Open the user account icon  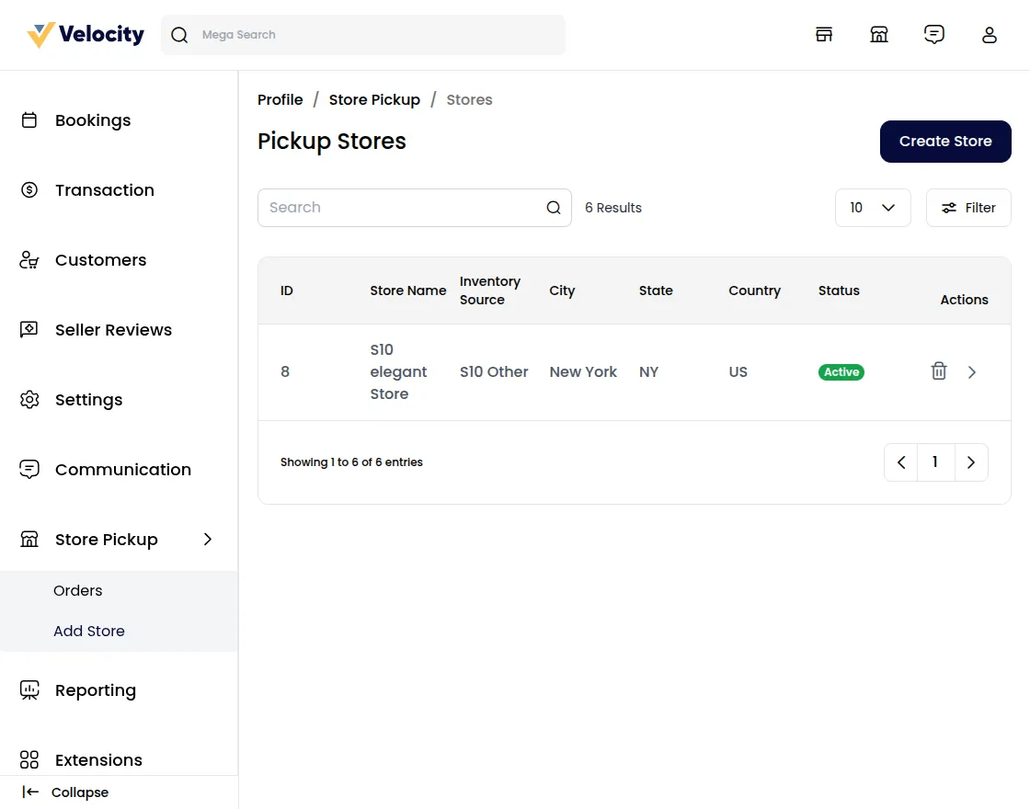pyautogui.click(x=990, y=35)
